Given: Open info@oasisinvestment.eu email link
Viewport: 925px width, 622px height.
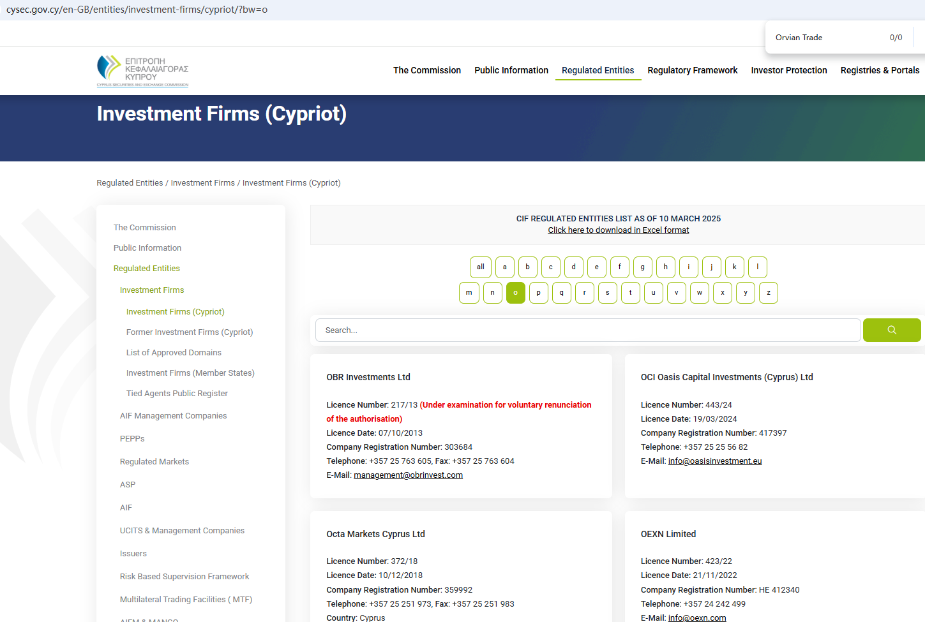Looking at the screenshot, I should click(714, 461).
